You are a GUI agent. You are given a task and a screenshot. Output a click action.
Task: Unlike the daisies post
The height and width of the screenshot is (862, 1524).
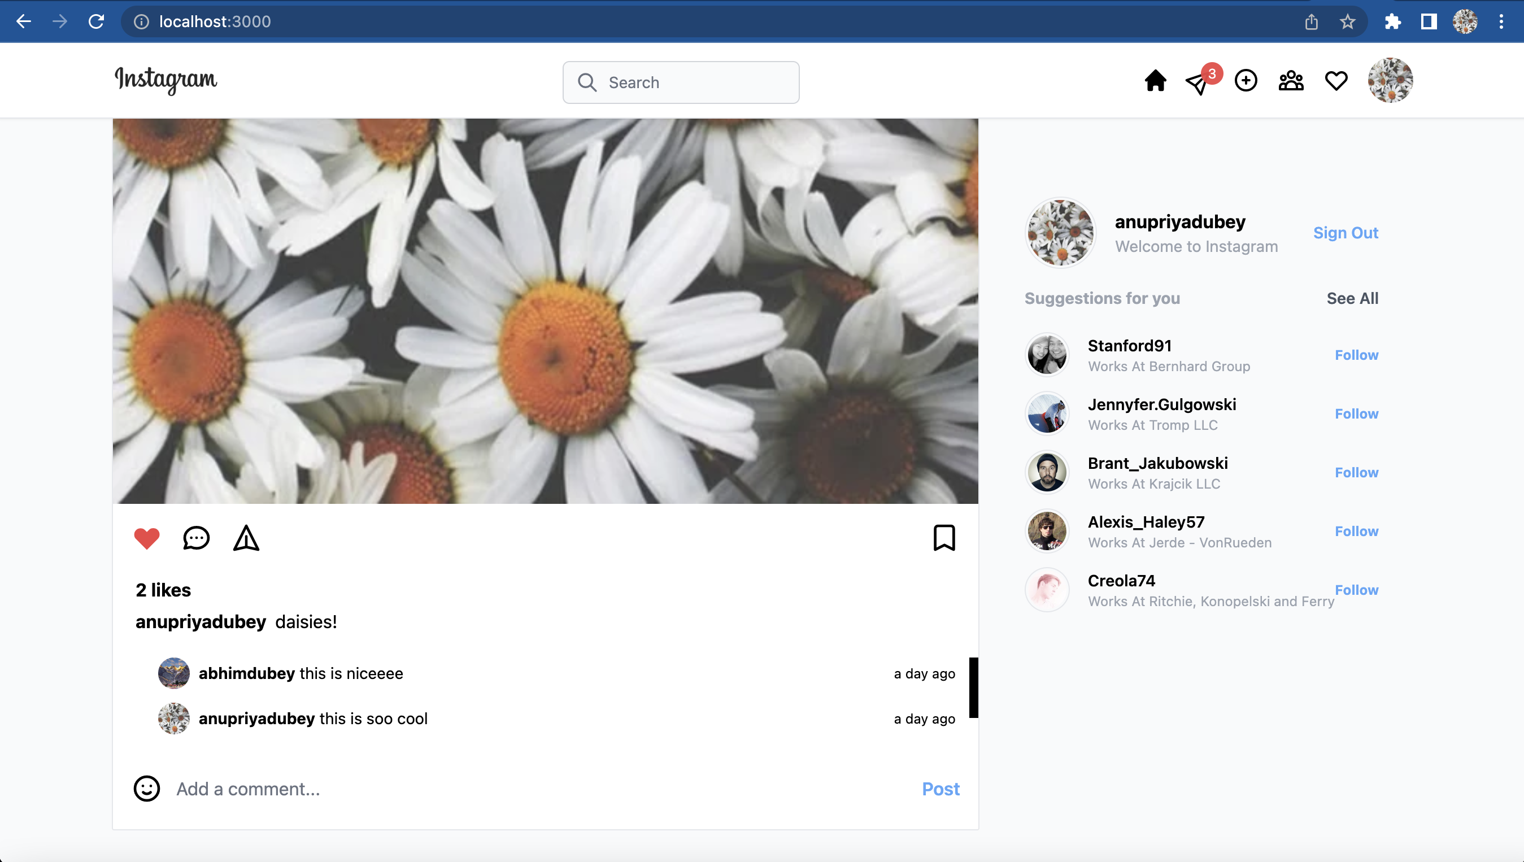coord(147,538)
